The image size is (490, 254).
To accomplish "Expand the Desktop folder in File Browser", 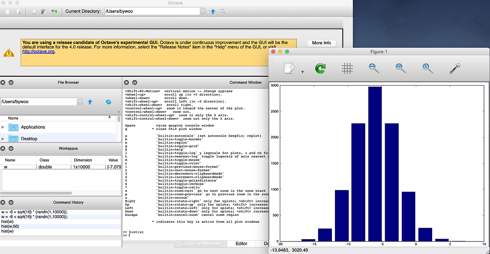I will coord(3,138).
